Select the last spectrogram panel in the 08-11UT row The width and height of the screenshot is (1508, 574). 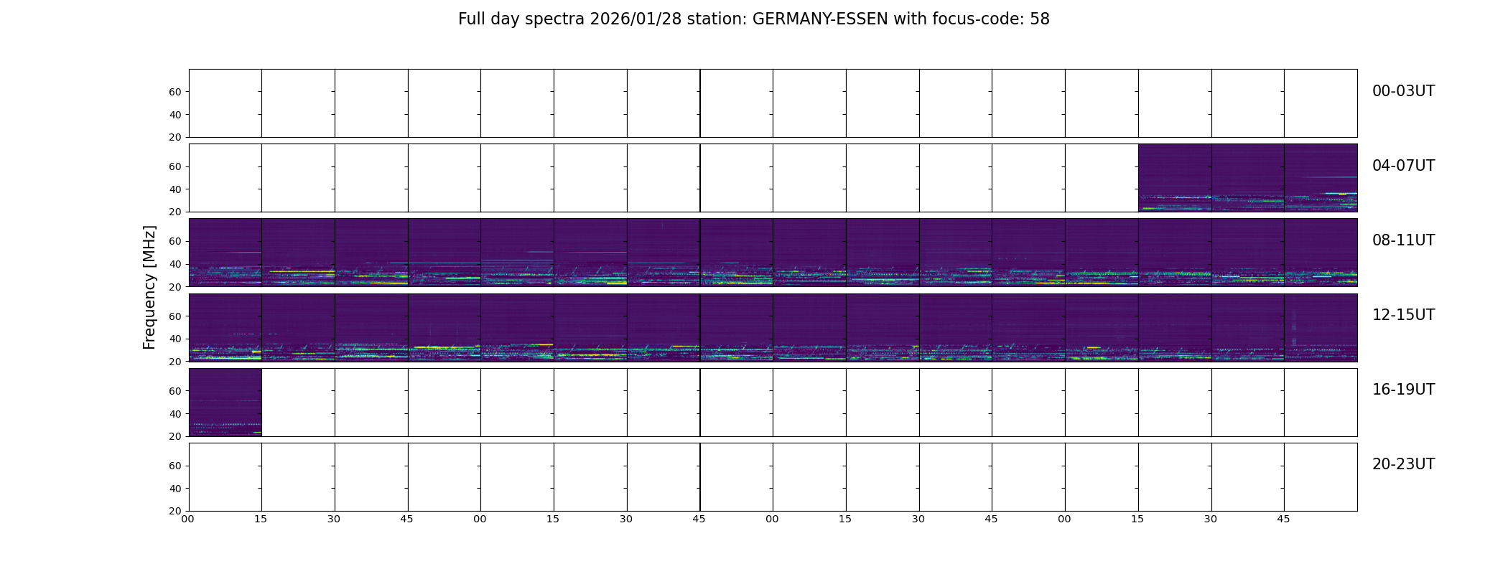click(x=1321, y=253)
